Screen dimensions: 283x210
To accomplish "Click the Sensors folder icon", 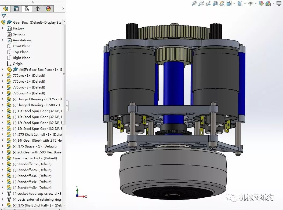I will coord(9,34).
